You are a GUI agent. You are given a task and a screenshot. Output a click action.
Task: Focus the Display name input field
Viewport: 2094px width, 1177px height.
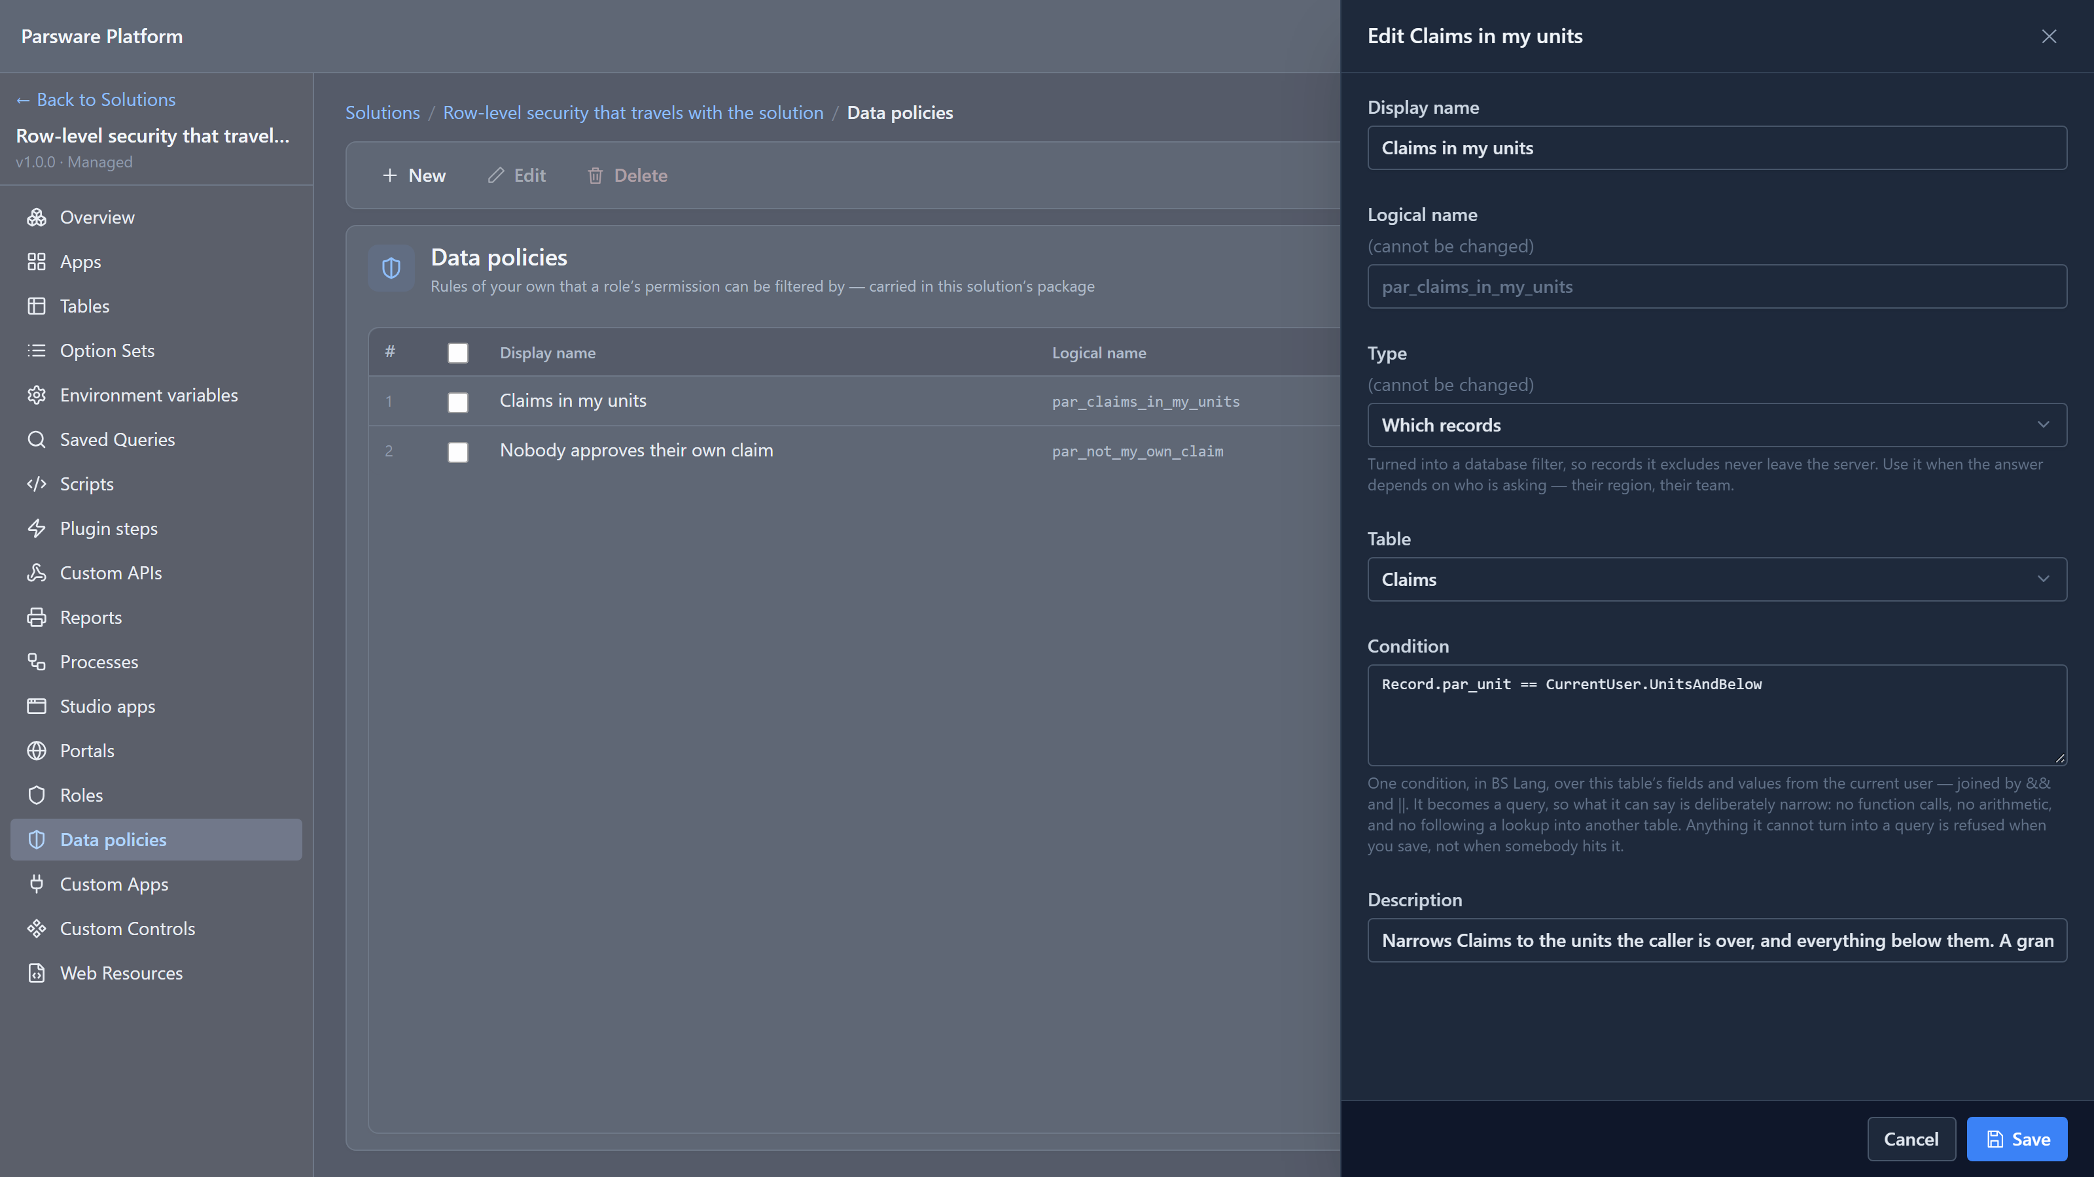pyautogui.click(x=1717, y=148)
